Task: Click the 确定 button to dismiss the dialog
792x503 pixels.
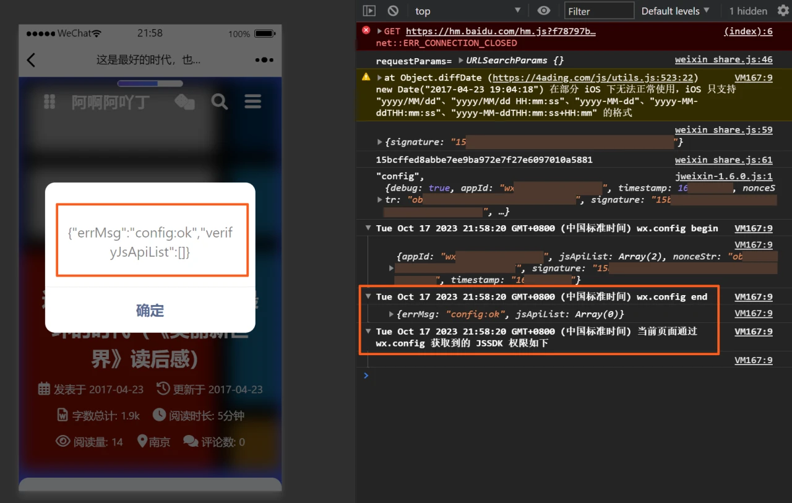Action: coord(150,311)
